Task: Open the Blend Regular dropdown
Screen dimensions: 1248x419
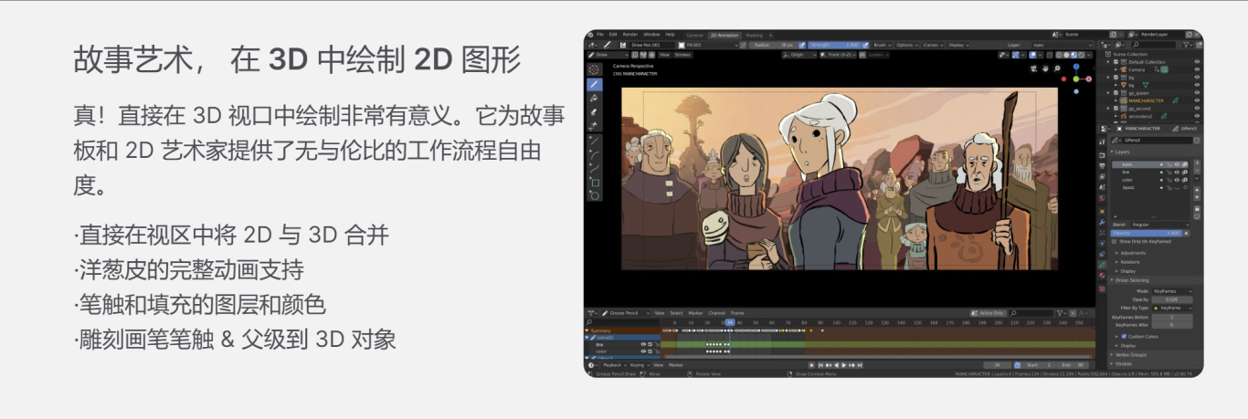Action: tap(1159, 225)
